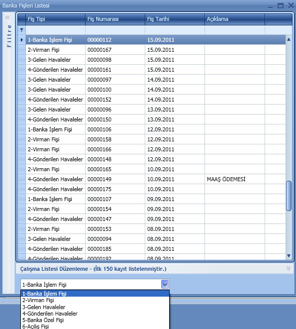
Task: Click the Fiş Numarası filter cell
Action: pos(115,30)
